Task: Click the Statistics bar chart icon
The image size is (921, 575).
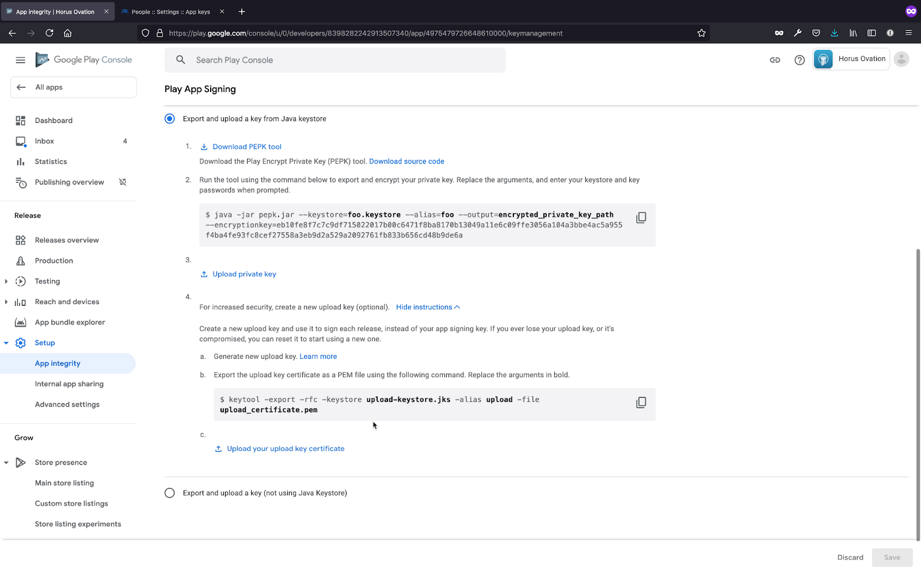Action: [21, 162]
